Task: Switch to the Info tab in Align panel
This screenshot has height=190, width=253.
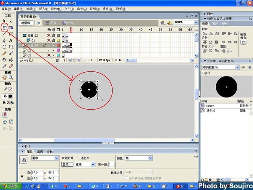Action: (215, 24)
